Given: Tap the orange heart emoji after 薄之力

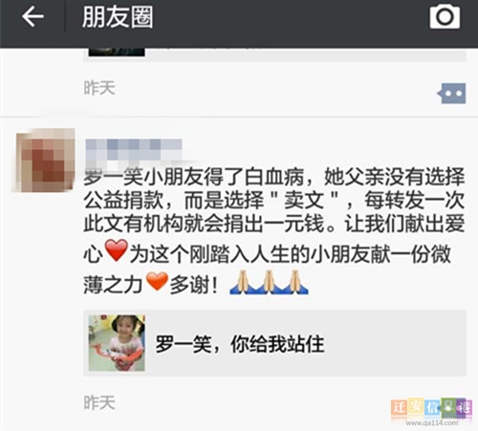Looking at the screenshot, I should [x=157, y=281].
